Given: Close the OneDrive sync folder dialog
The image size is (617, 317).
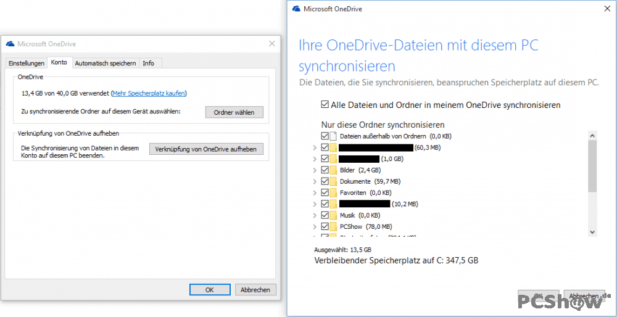Looking at the screenshot, I should (x=608, y=8).
